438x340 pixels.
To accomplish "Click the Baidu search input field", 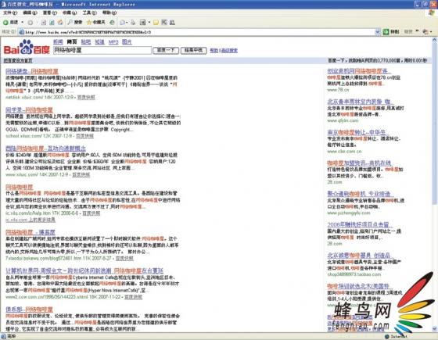I will pos(102,50).
